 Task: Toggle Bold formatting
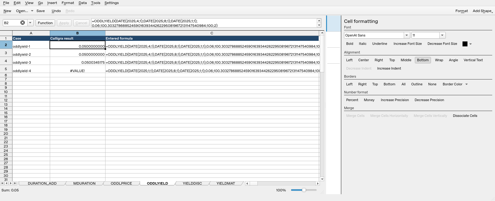tap(350, 44)
